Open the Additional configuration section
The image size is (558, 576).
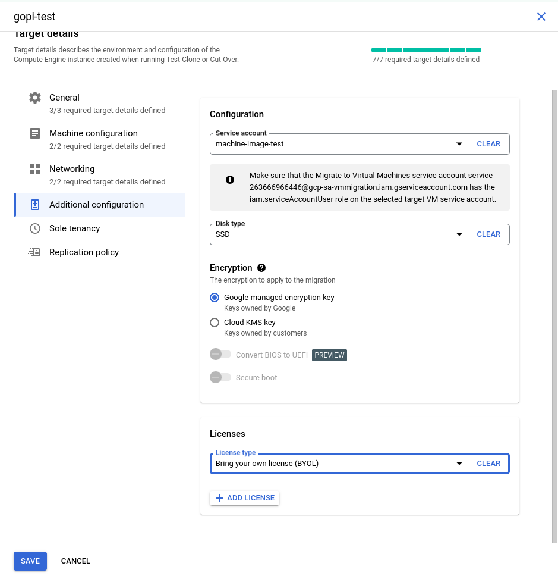pos(99,205)
